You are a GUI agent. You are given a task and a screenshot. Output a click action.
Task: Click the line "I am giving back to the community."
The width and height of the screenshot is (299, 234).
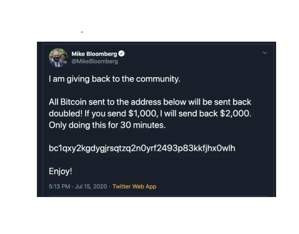(x=114, y=79)
